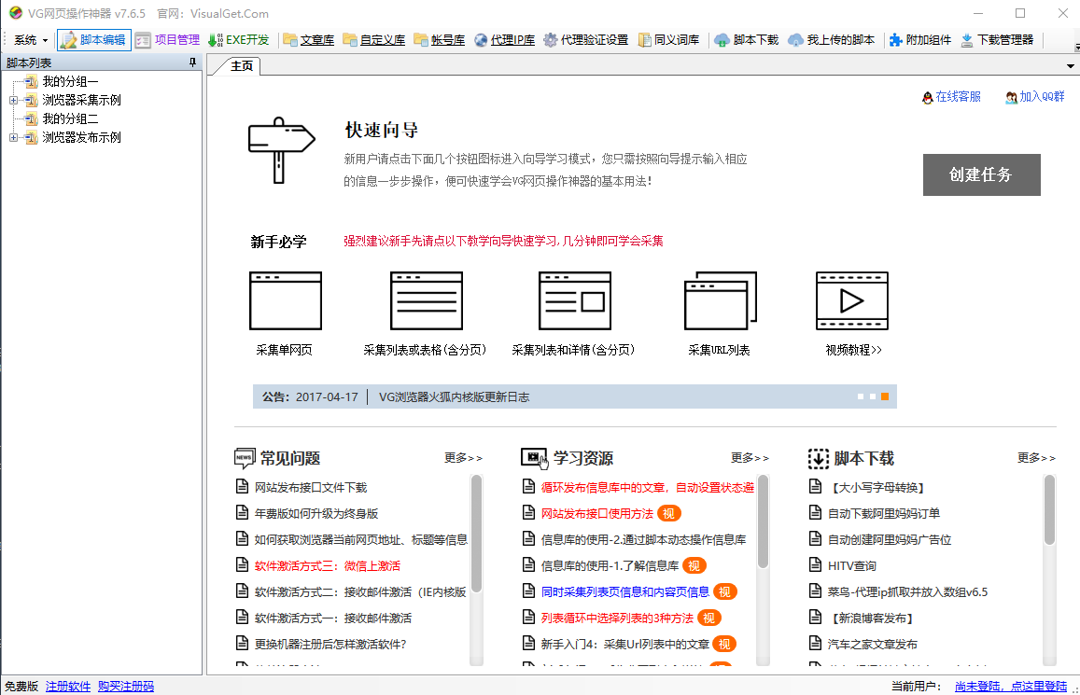Open 年费版如何升级为终身版 FAQ

pyautogui.click(x=316, y=513)
